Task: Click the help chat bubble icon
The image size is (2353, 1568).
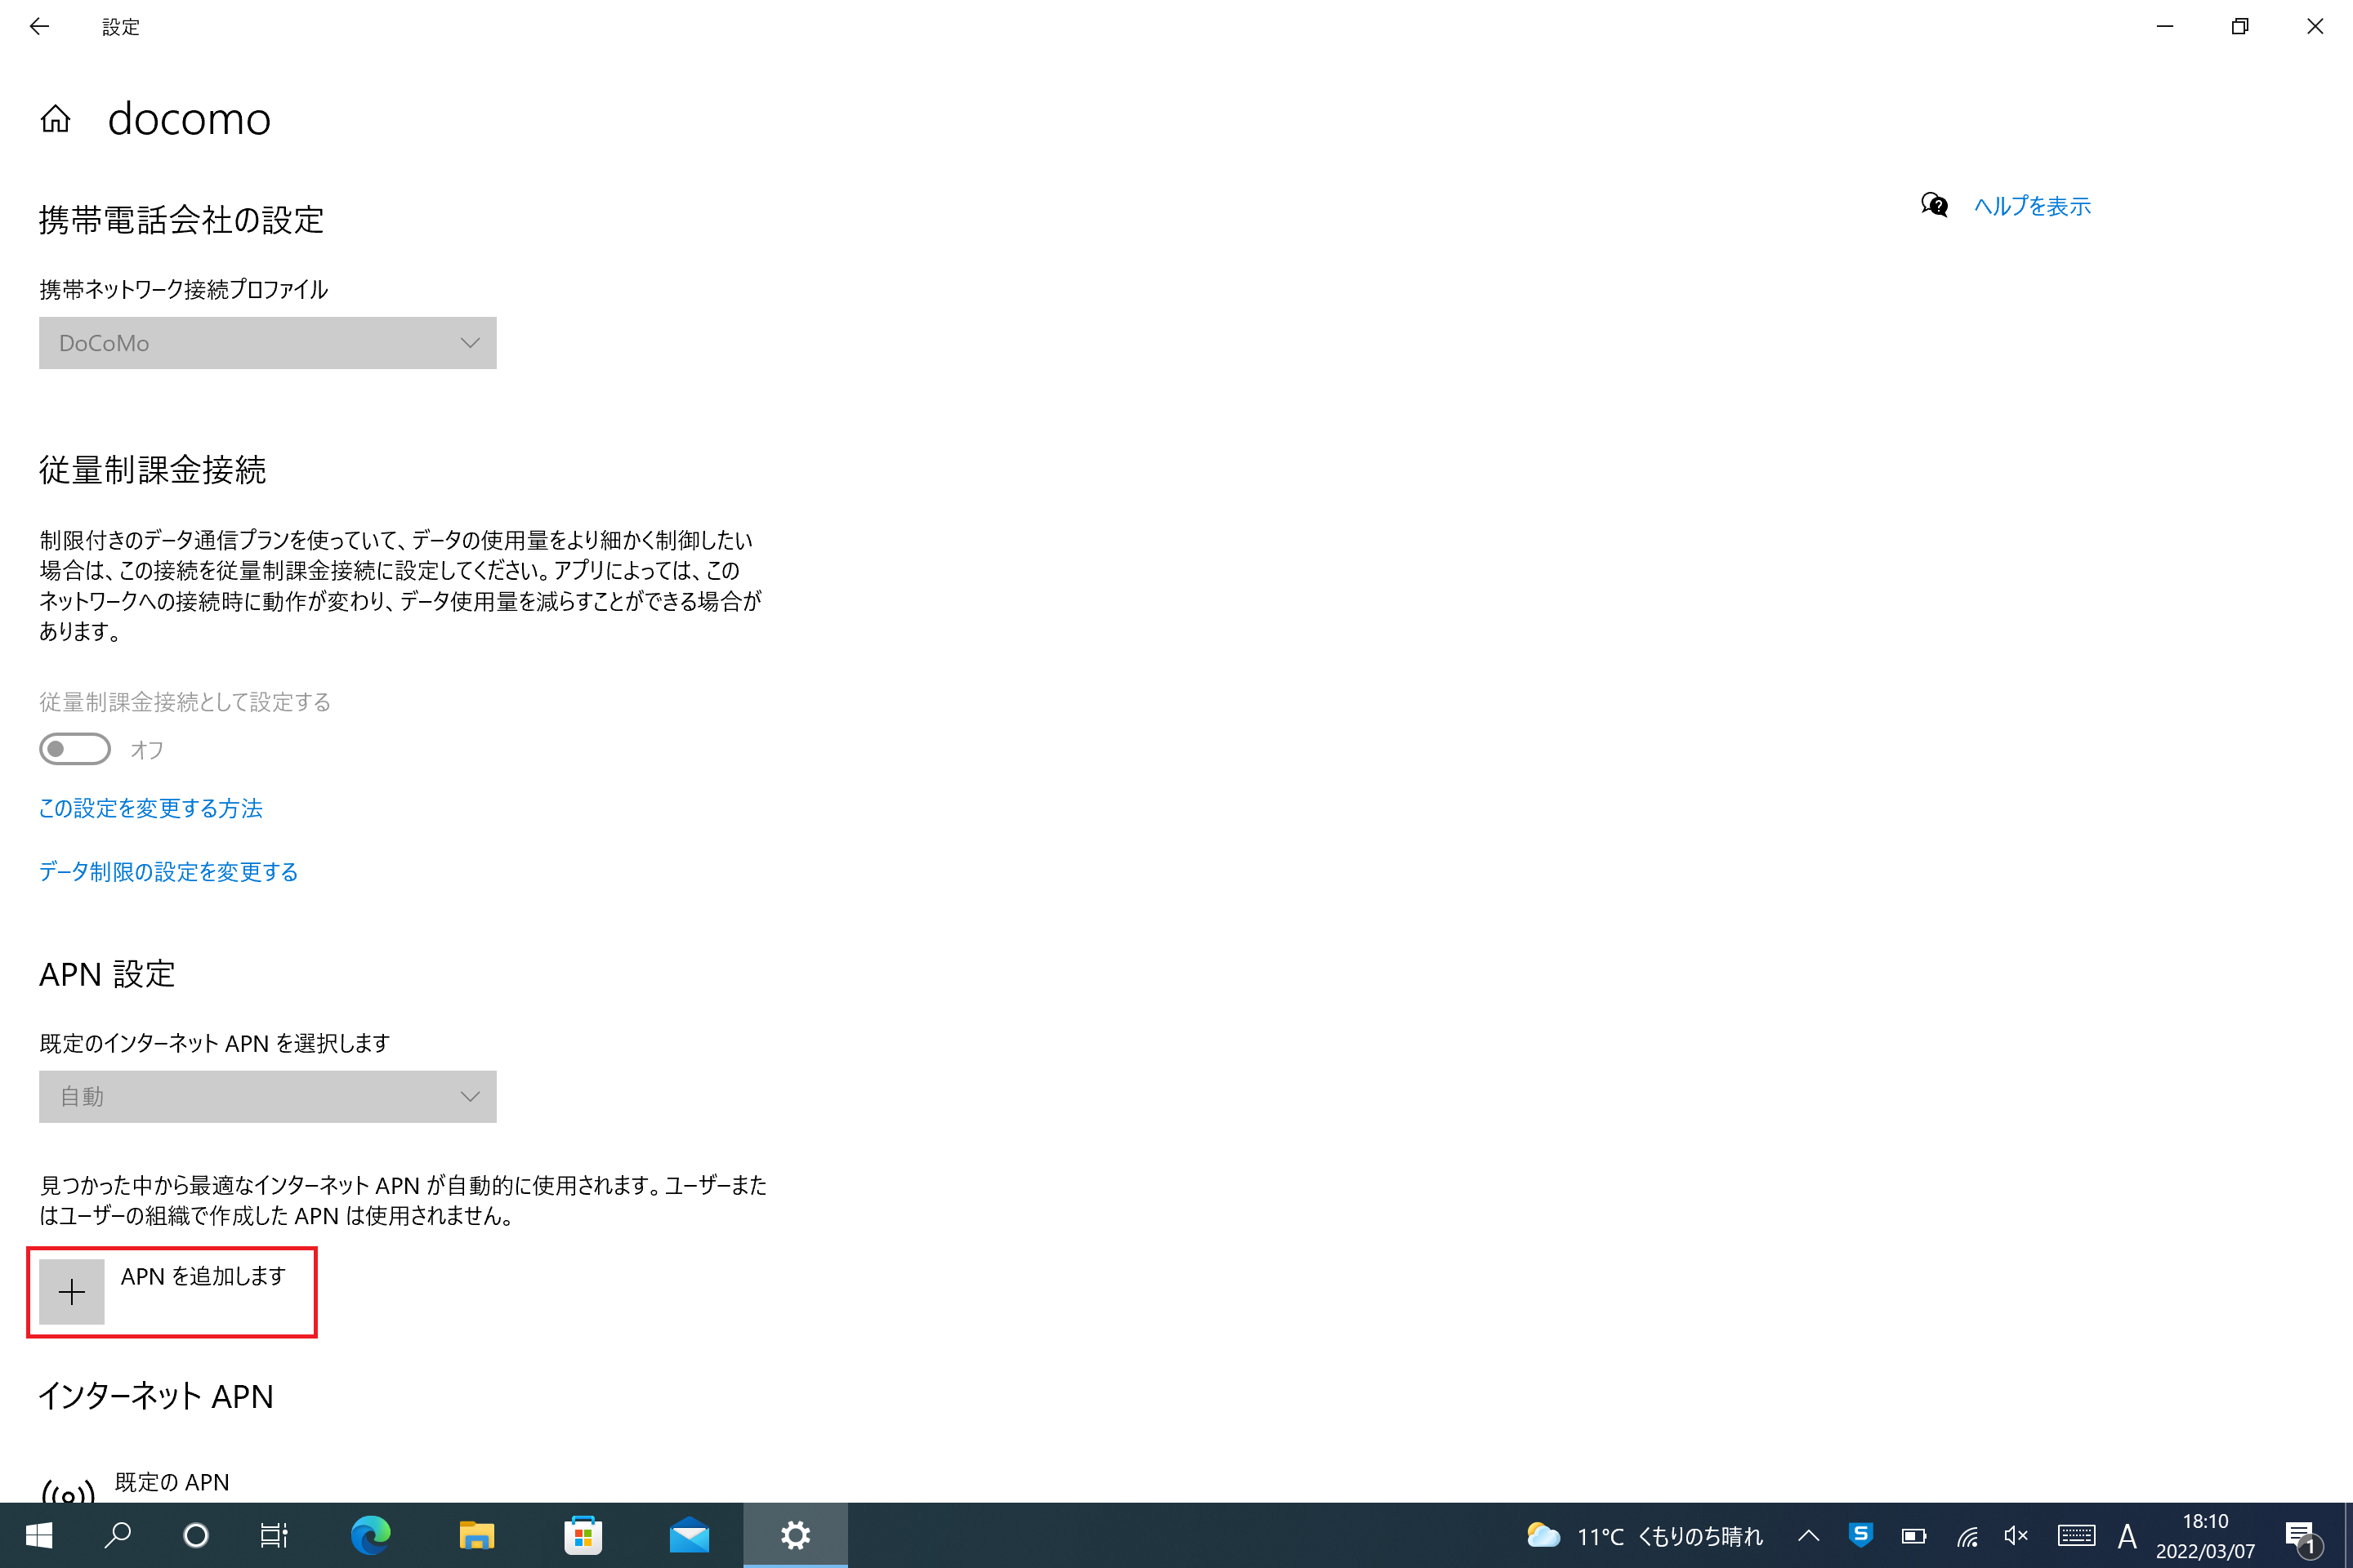Action: tap(1934, 206)
